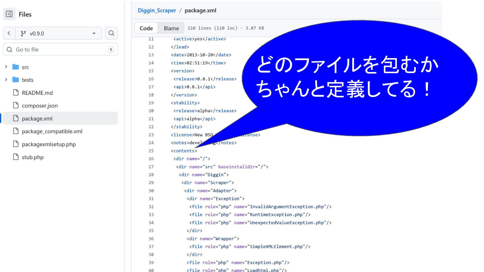Image resolution: width=484 pixels, height=272 pixels.
Task: Select package.xml in the file tree
Action: (61, 118)
